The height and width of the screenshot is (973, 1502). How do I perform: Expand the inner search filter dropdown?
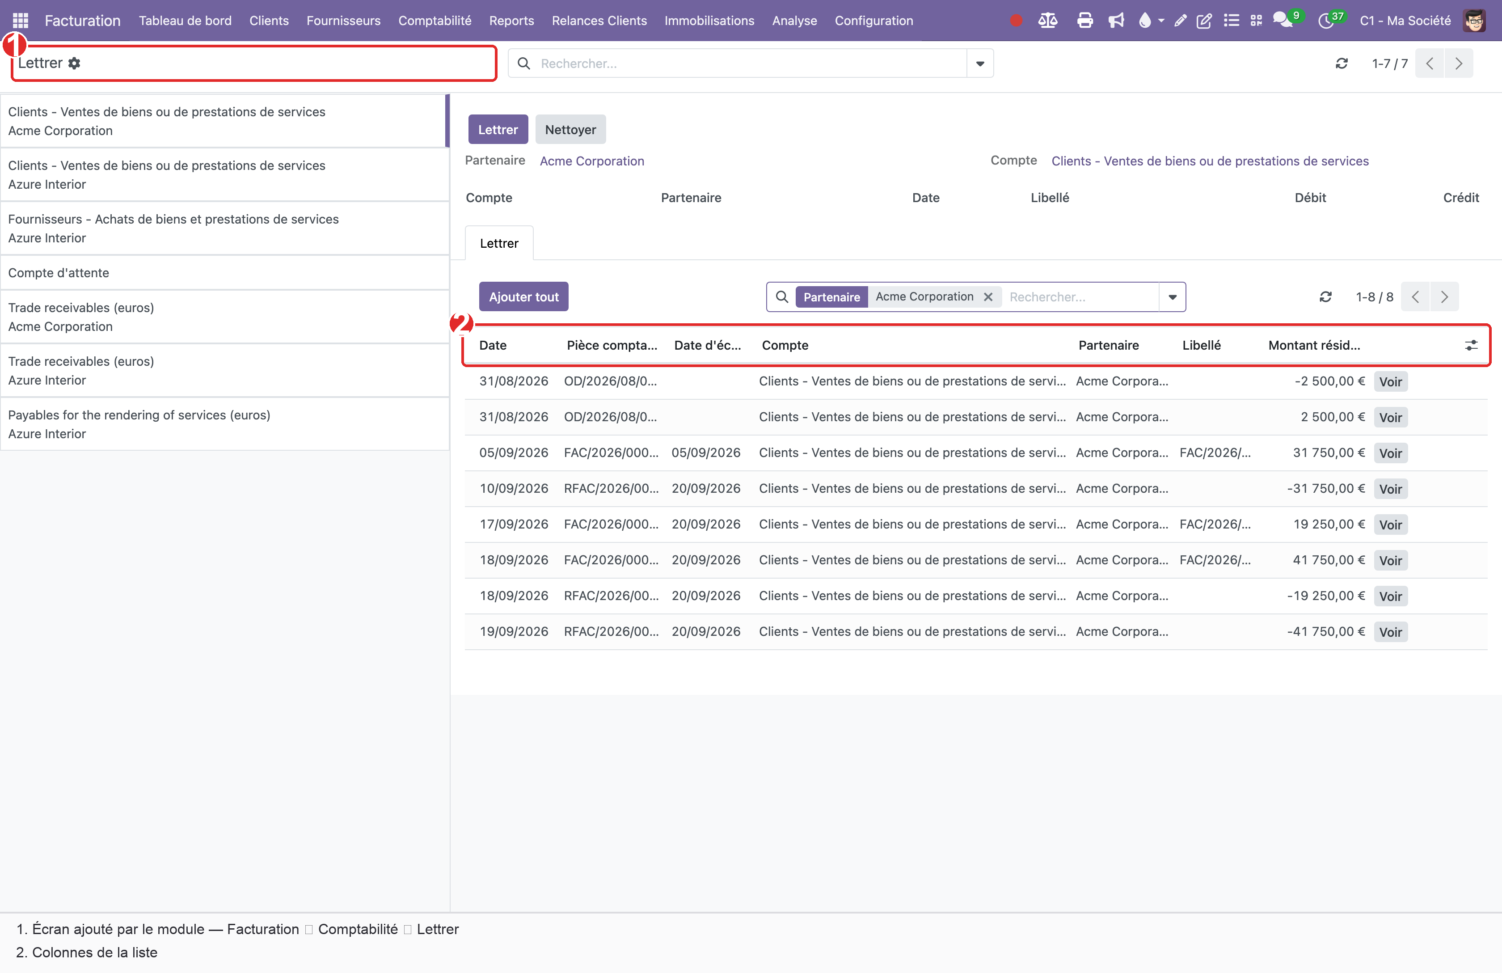click(1173, 297)
